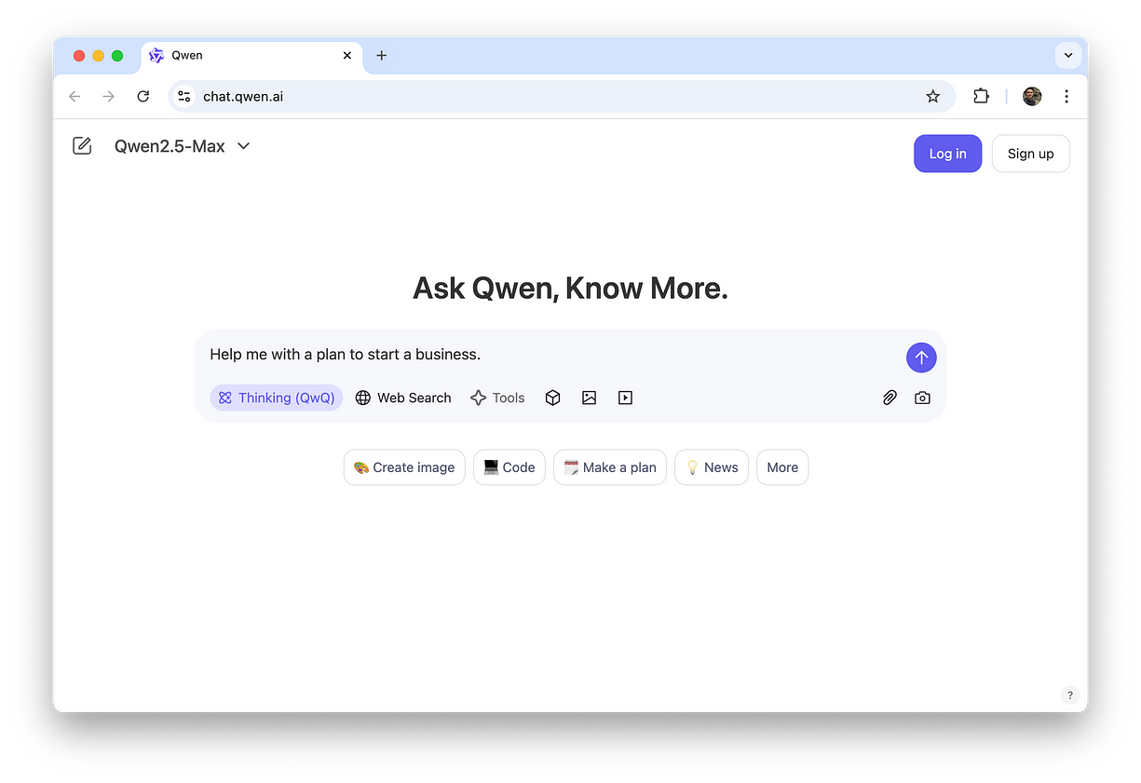Select the cube artifacts icon
The image size is (1141, 783).
point(553,398)
